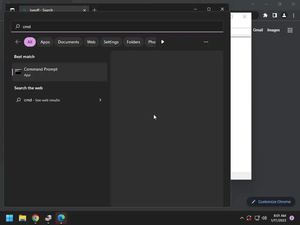The width and height of the screenshot is (300, 225).
Task: Open the Chrome profile avatar
Action: point(284,15)
